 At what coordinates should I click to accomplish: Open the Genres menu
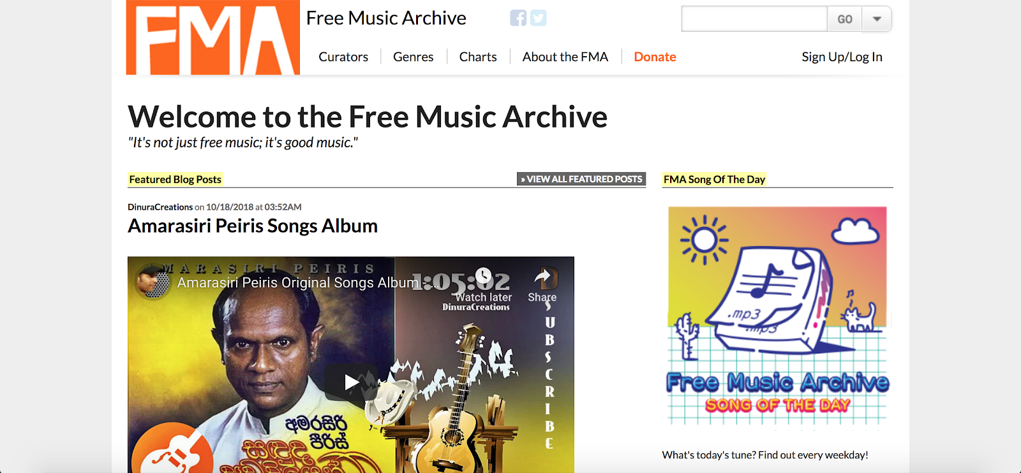coord(414,57)
